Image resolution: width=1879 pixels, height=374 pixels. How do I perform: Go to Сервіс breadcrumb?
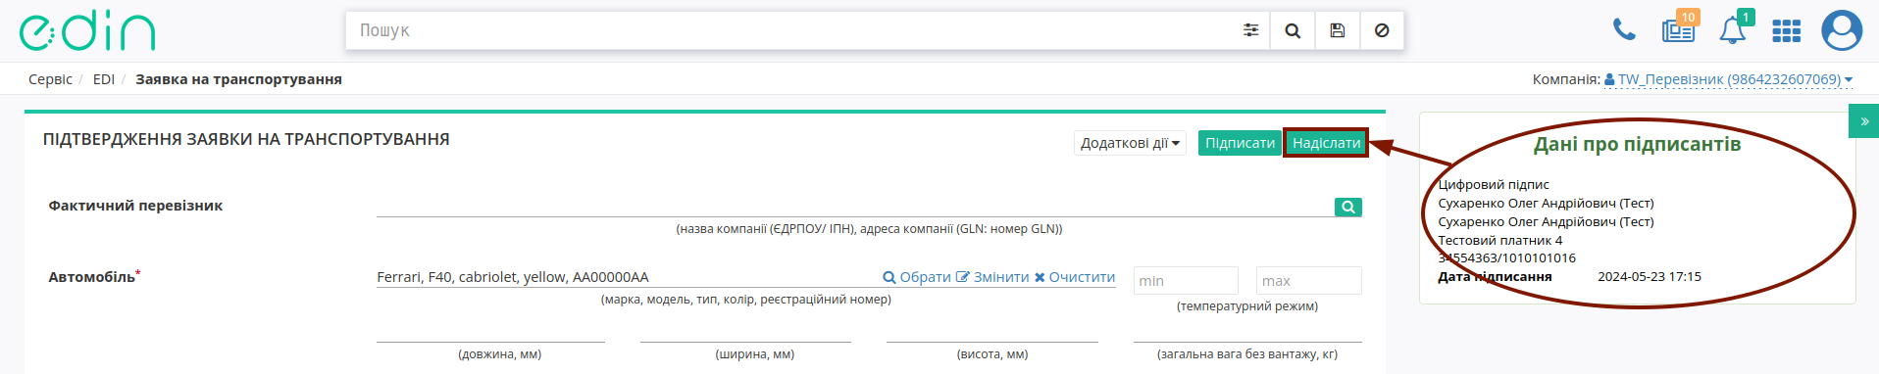coord(50,79)
